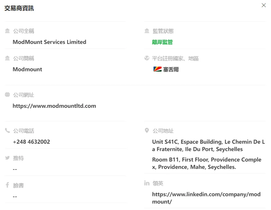The width and height of the screenshot is (271, 210).
Task: Open the LinkedIn company page URL
Action: [206, 198]
